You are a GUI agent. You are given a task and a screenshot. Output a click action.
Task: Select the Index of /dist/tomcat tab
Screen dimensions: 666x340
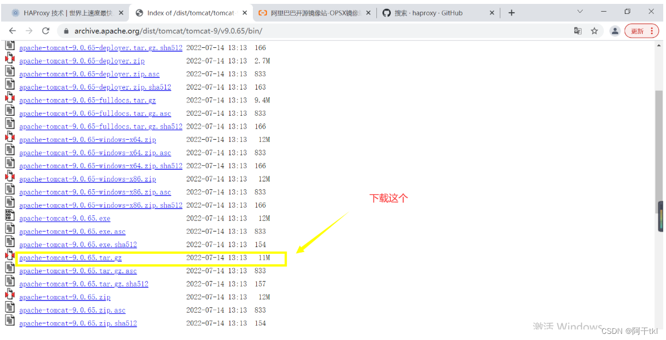190,13
